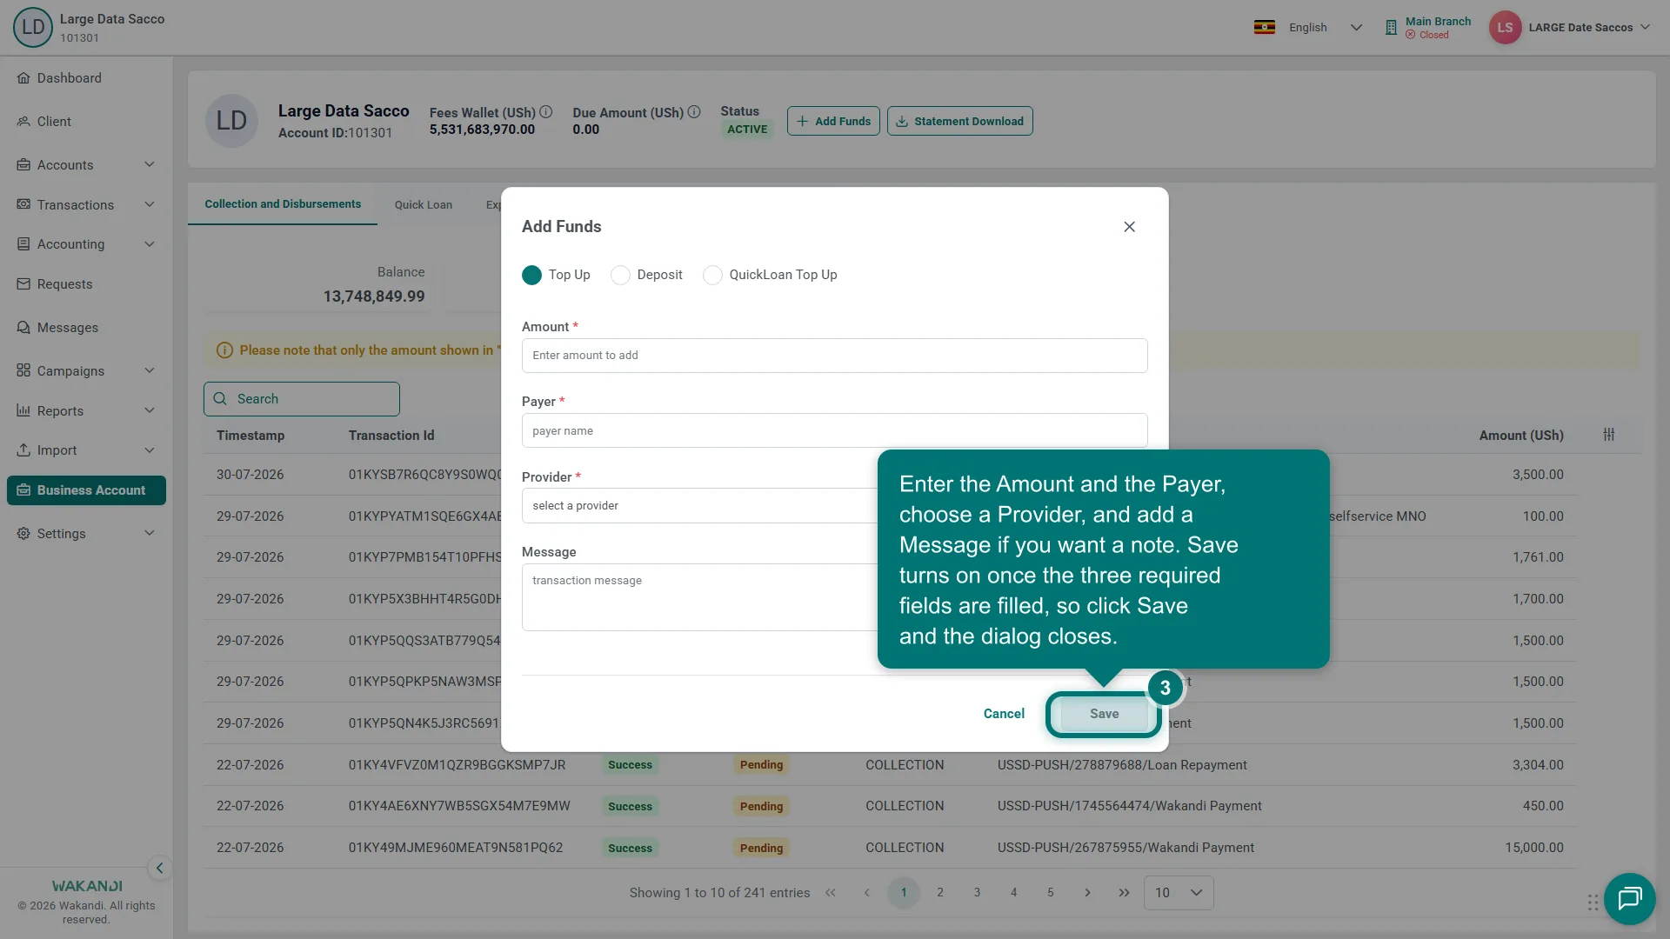Screen dimensions: 1670x939
Task: Click the Main Branch building icon
Action: tap(1391, 28)
